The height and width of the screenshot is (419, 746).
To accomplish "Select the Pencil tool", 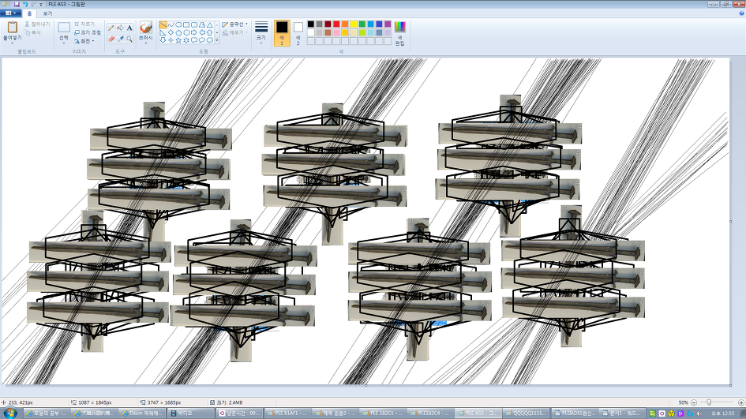I will 111,28.
